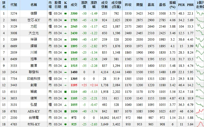Image resolution: width=204 pixels, height=127 pixels.
Task: Open stock name link 創意
Action: (34, 85)
